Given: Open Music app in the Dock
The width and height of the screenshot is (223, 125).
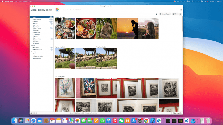Looking at the screenshot, I should (x=115, y=121).
